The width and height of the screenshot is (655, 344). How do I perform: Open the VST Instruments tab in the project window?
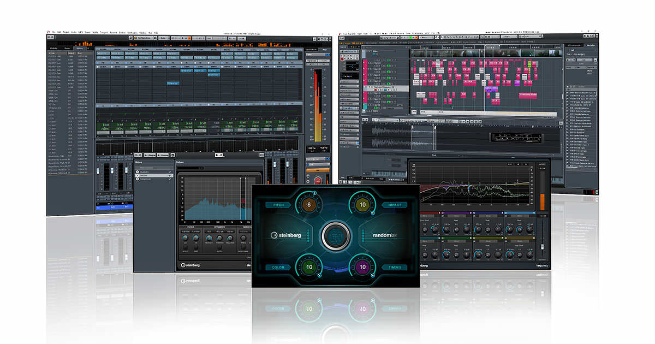[574, 45]
